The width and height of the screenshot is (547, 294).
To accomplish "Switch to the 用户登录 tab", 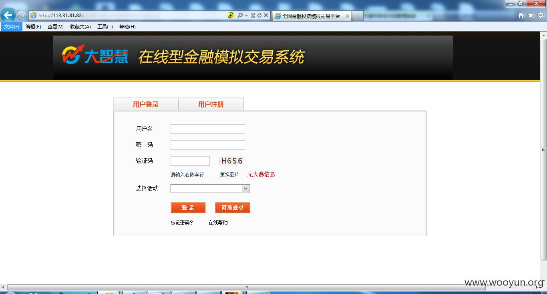I will tap(146, 104).
